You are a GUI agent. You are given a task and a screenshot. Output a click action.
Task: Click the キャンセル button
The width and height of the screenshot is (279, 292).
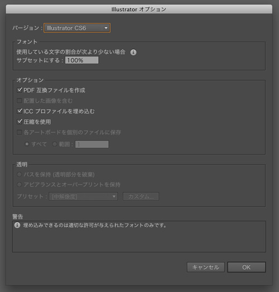tap(206, 267)
